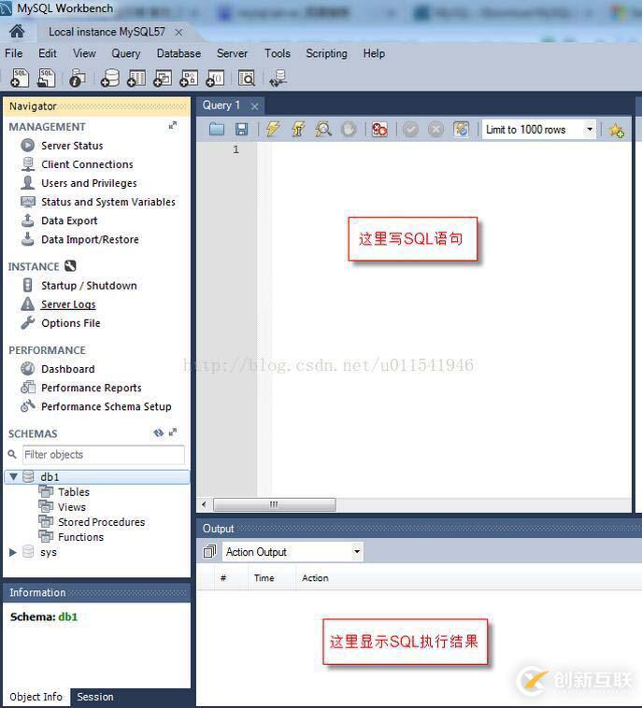This screenshot has height=708, width=642.
Task: Click the INSTANCE section icon
Action: coord(70,266)
